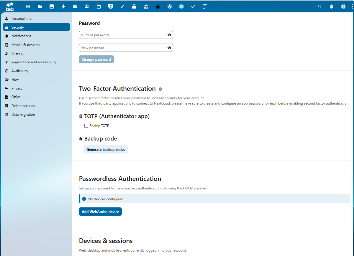Click the Notifications bell in top bar

pos(332,6)
